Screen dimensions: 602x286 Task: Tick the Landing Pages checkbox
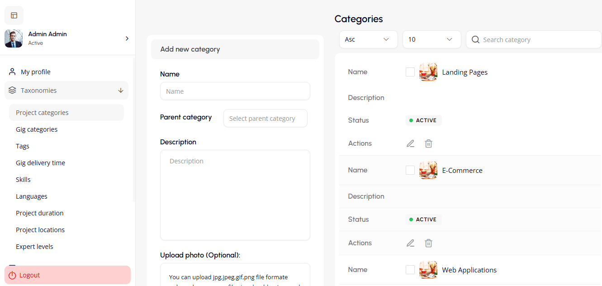(x=410, y=72)
